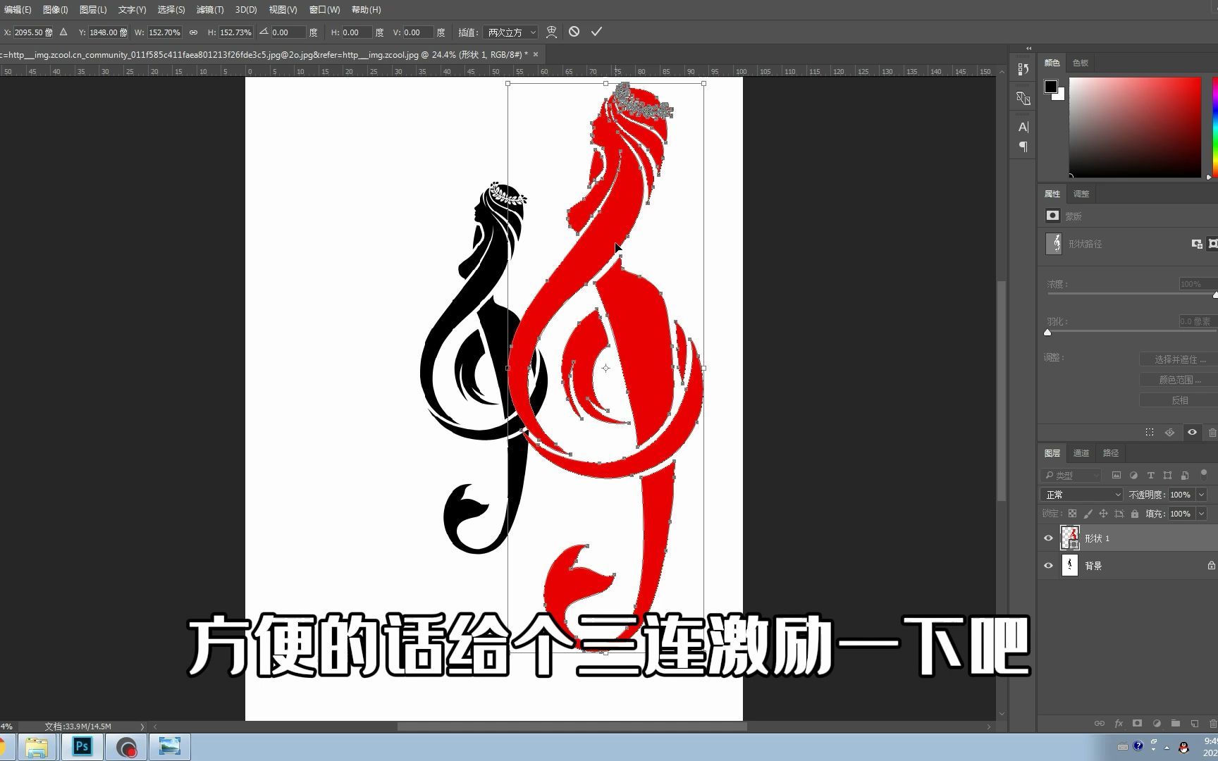Screen dimensions: 1218x761
Task: Select the filter by text layers icon
Action: point(1150,476)
